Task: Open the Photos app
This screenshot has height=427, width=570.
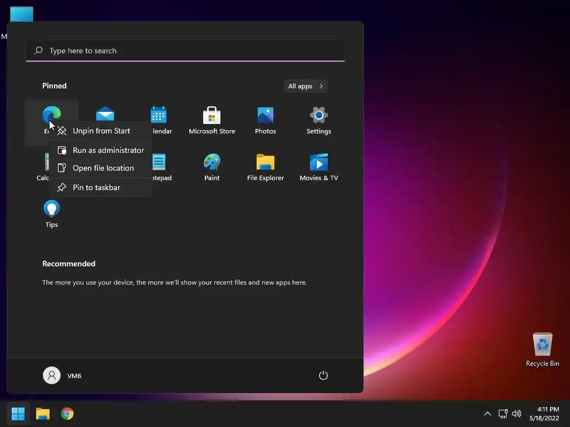Action: tap(266, 121)
